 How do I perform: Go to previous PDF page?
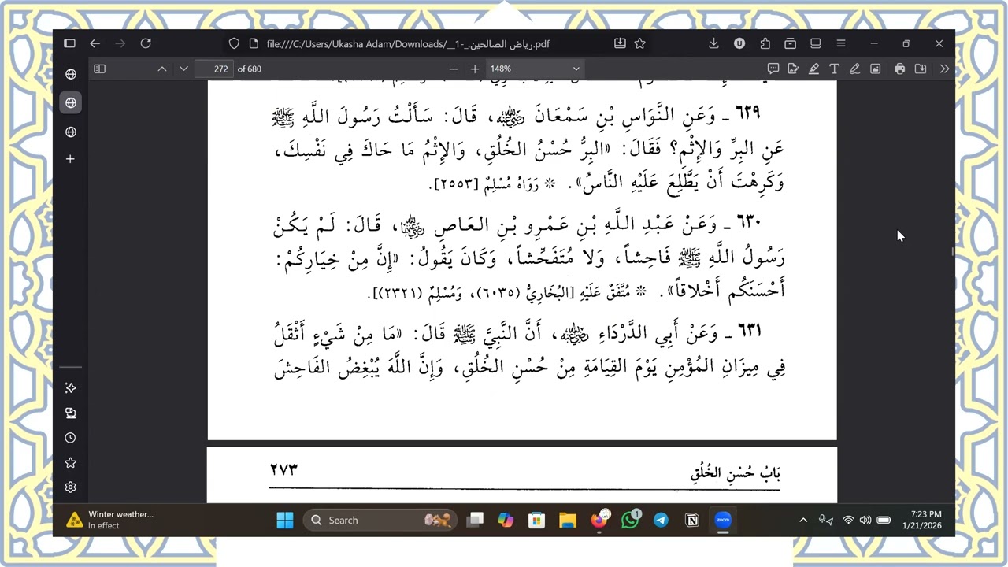(162, 69)
